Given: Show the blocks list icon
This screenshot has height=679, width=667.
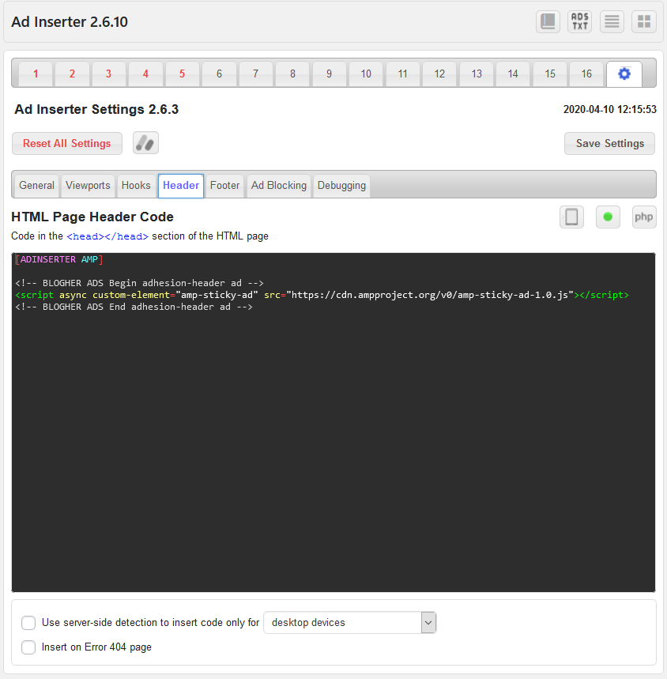Looking at the screenshot, I should click(x=612, y=21).
